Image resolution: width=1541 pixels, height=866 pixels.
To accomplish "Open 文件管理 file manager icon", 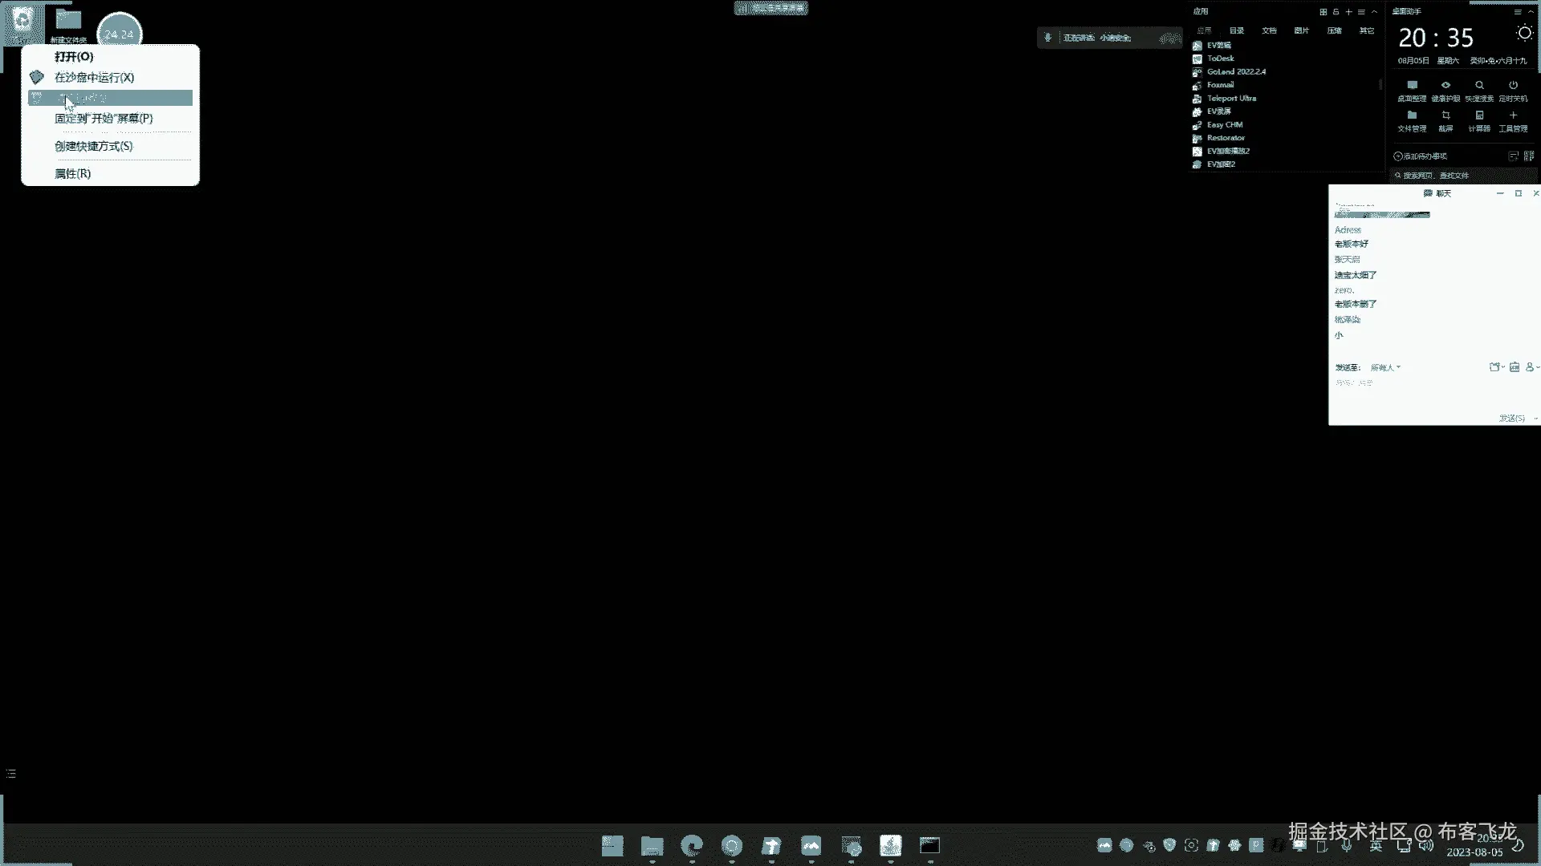I will click(x=1412, y=116).
